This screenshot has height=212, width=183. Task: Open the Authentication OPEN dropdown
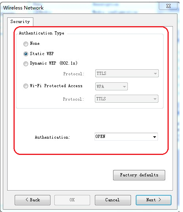point(126,137)
